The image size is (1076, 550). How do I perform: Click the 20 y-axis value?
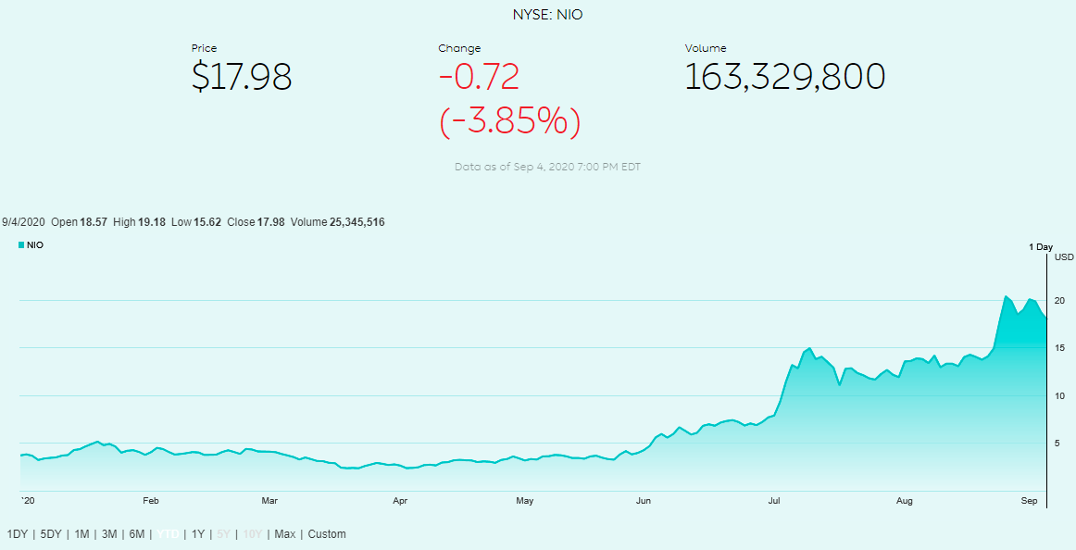(1059, 301)
